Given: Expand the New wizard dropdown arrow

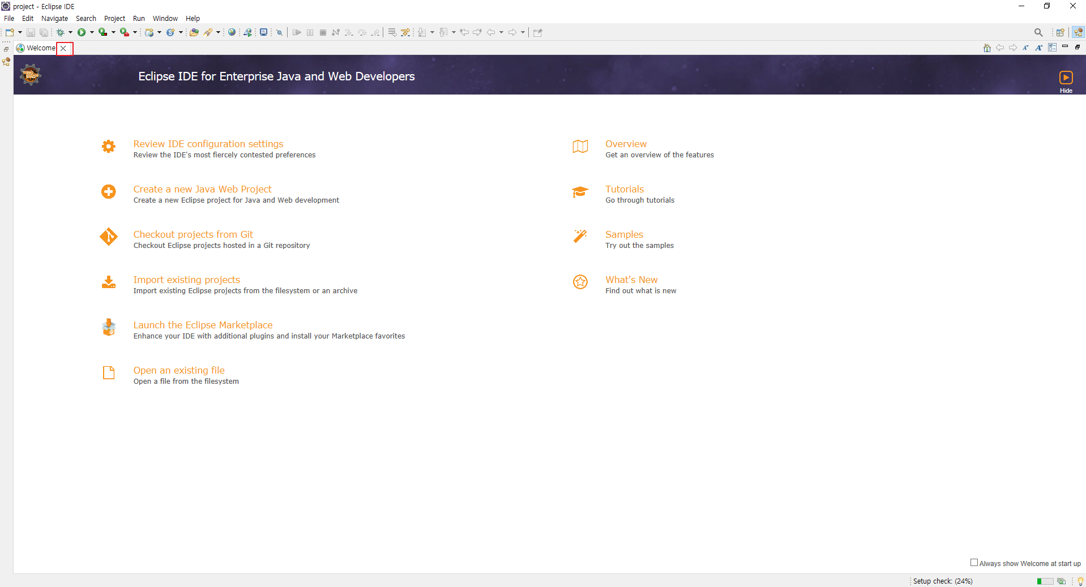Looking at the screenshot, I should coord(20,32).
